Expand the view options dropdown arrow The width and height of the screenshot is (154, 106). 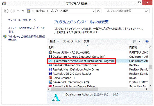point(140,41)
